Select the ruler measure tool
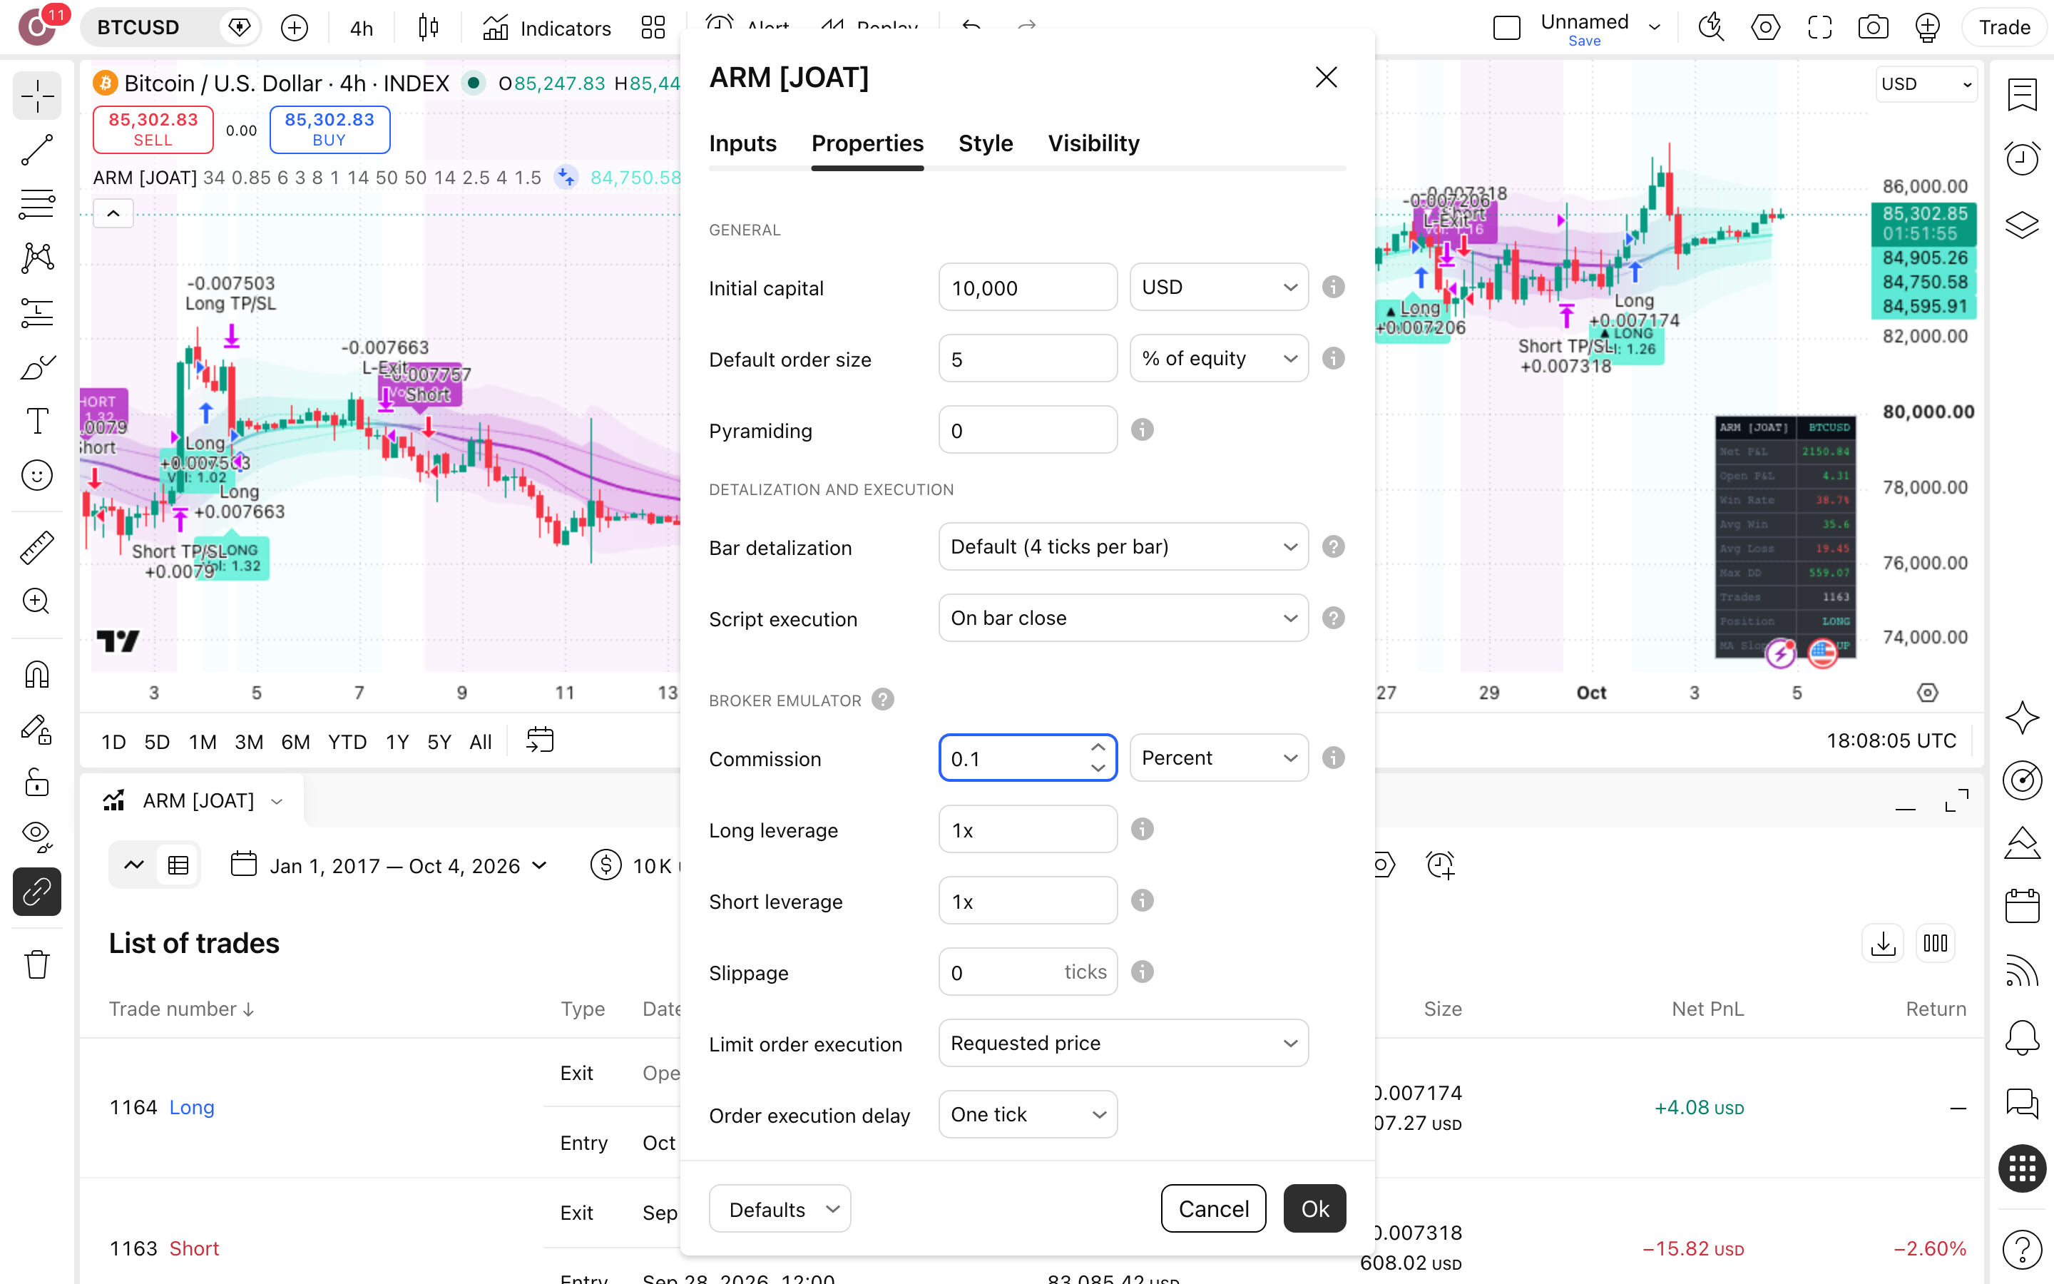 [36, 548]
